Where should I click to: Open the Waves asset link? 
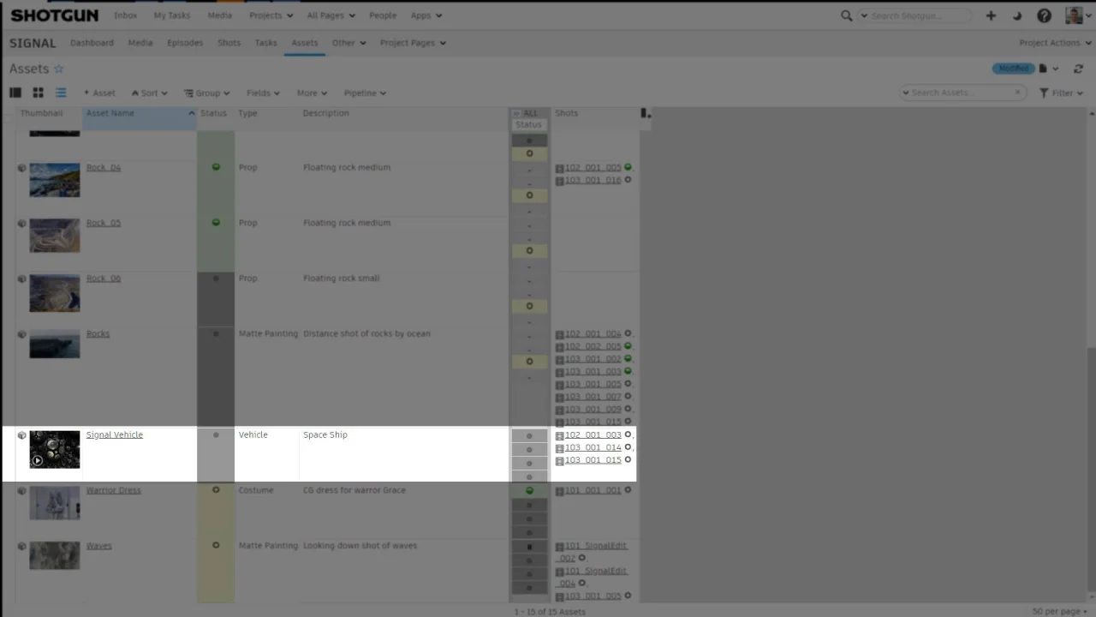tap(98, 546)
